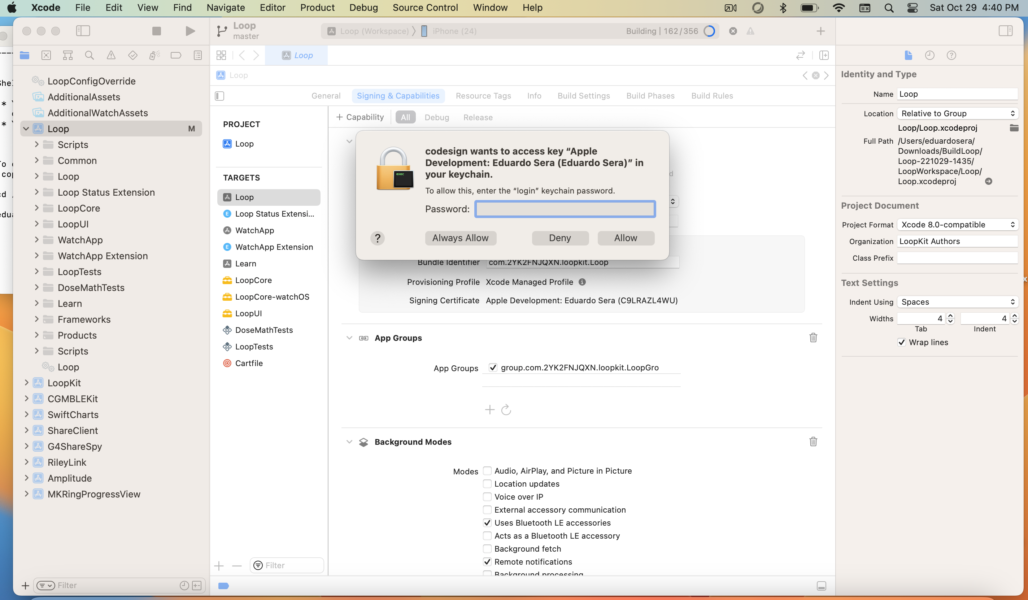Open the find navigator

90,55
